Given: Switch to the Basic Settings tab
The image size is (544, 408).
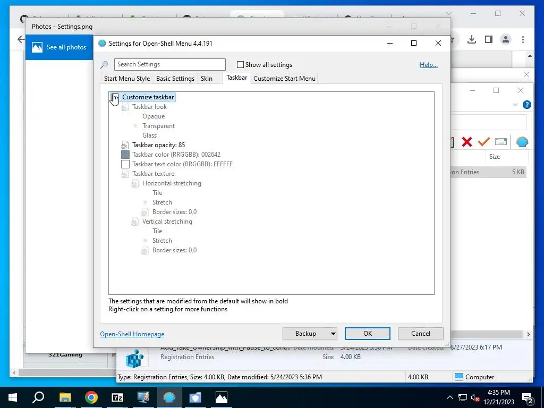Looking at the screenshot, I should point(175,79).
